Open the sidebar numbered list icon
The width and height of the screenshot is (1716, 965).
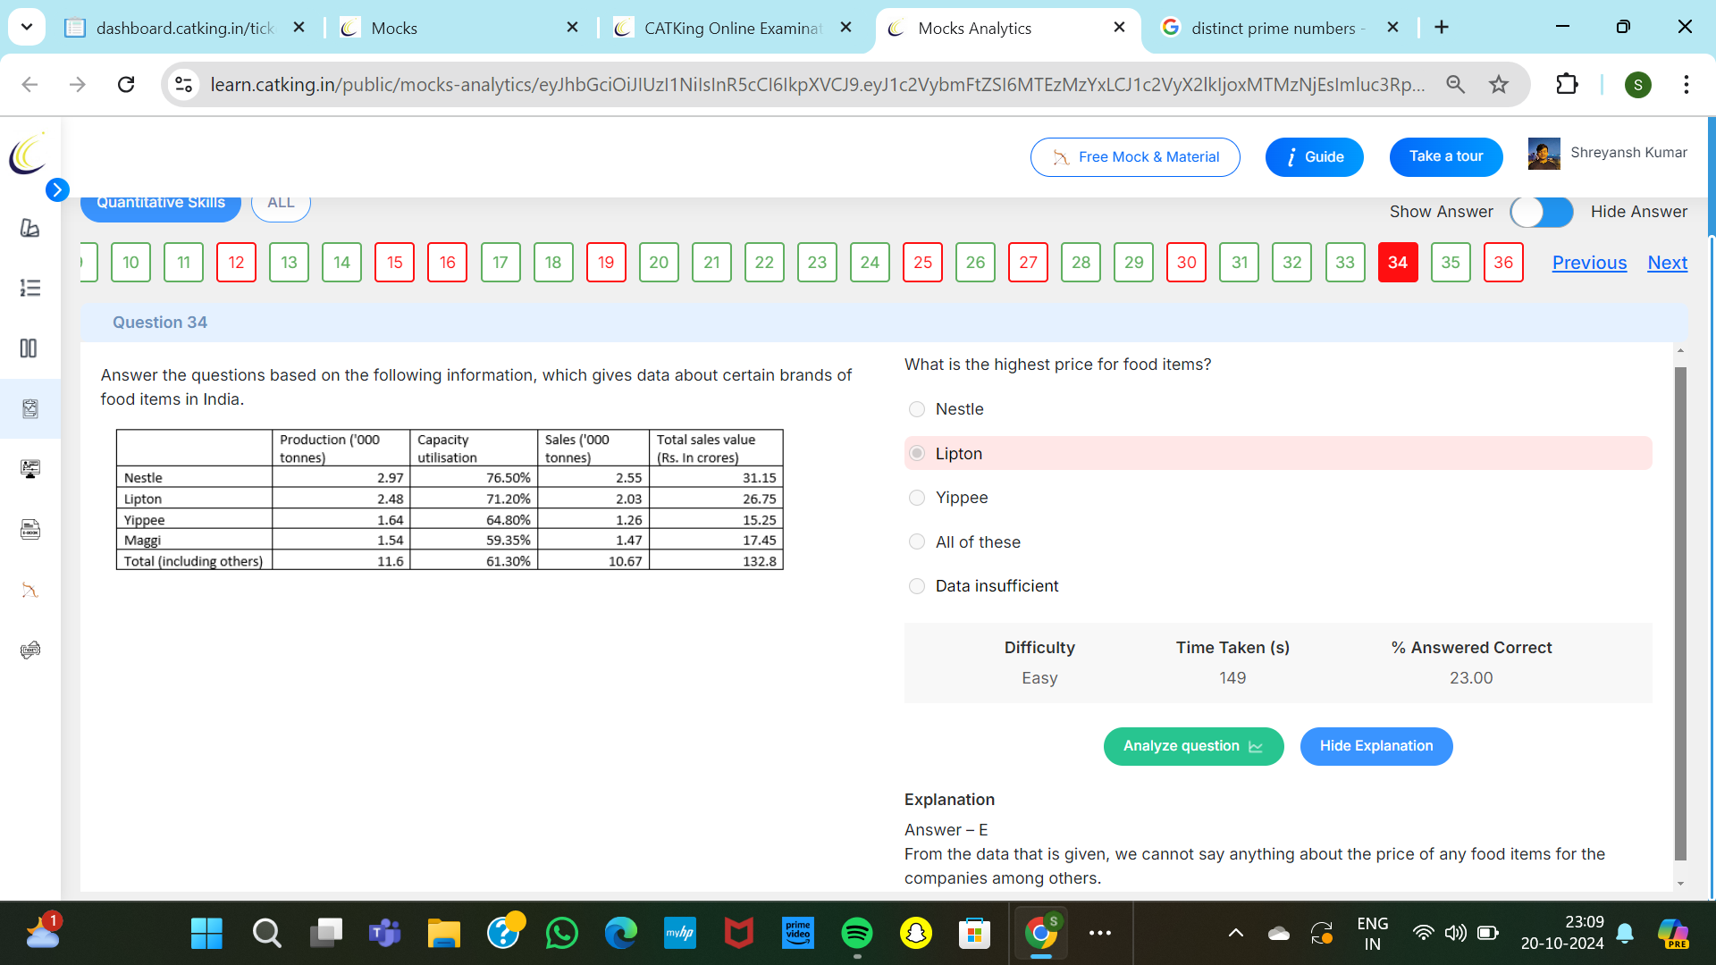pos(29,288)
